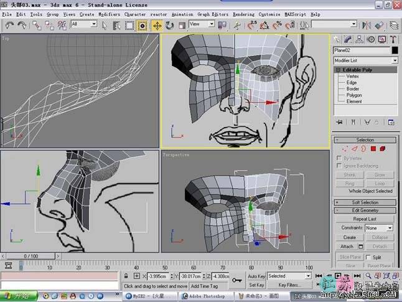Select the Vertex sub-object level
This screenshot has height=302, width=402.
tap(352, 76)
